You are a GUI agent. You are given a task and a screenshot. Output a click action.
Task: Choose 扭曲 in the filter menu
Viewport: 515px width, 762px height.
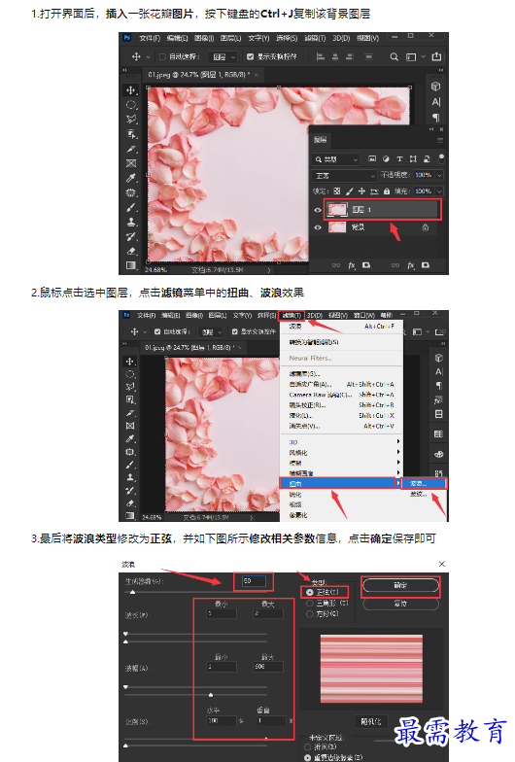(x=338, y=484)
